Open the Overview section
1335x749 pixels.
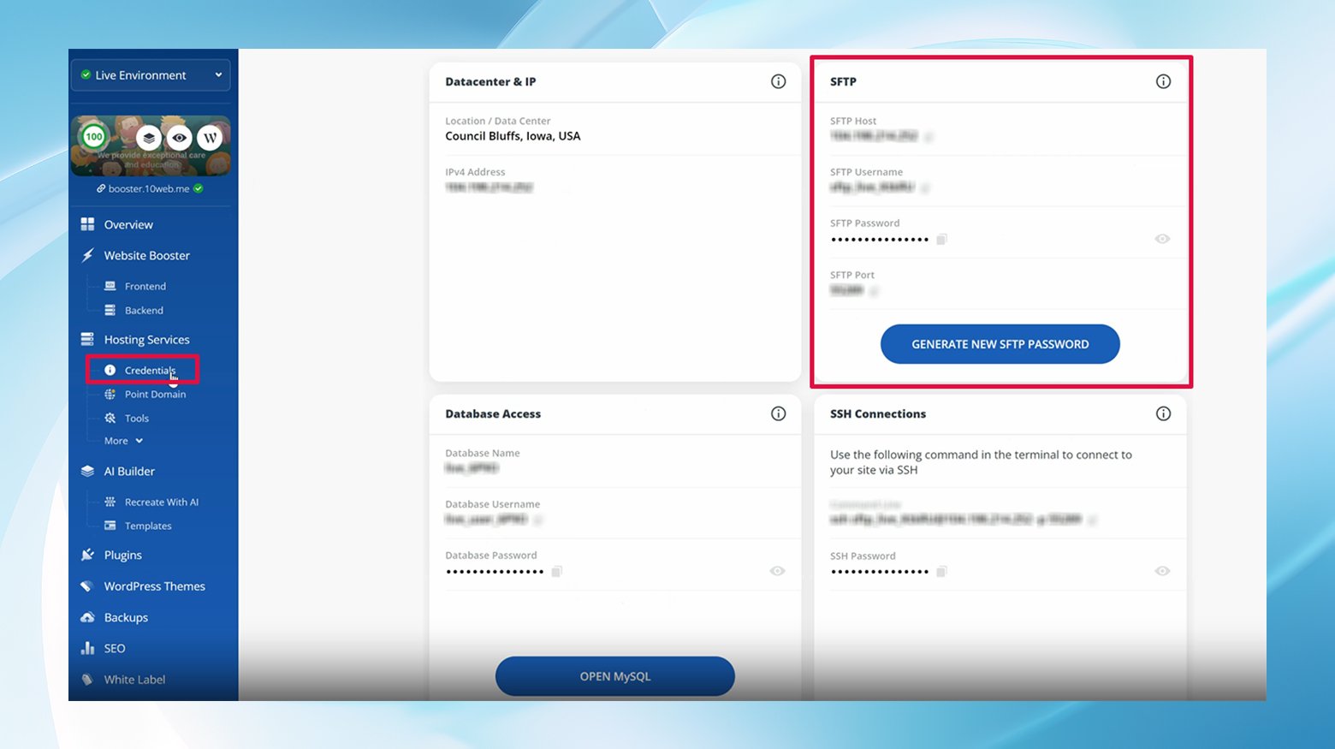tap(128, 224)
